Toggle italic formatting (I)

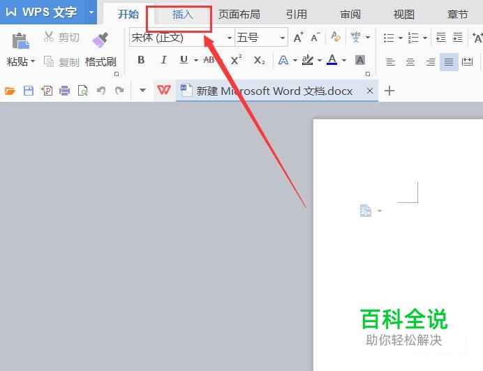tap(164, 60)
